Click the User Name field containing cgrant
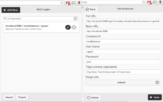The image size is (163, 102). [x=123, y=52]
